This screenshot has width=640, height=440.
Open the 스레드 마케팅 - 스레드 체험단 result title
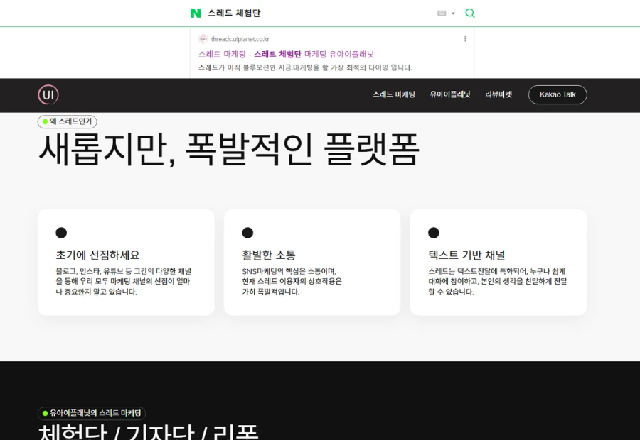pyautogui.click(x=286, y=54)
